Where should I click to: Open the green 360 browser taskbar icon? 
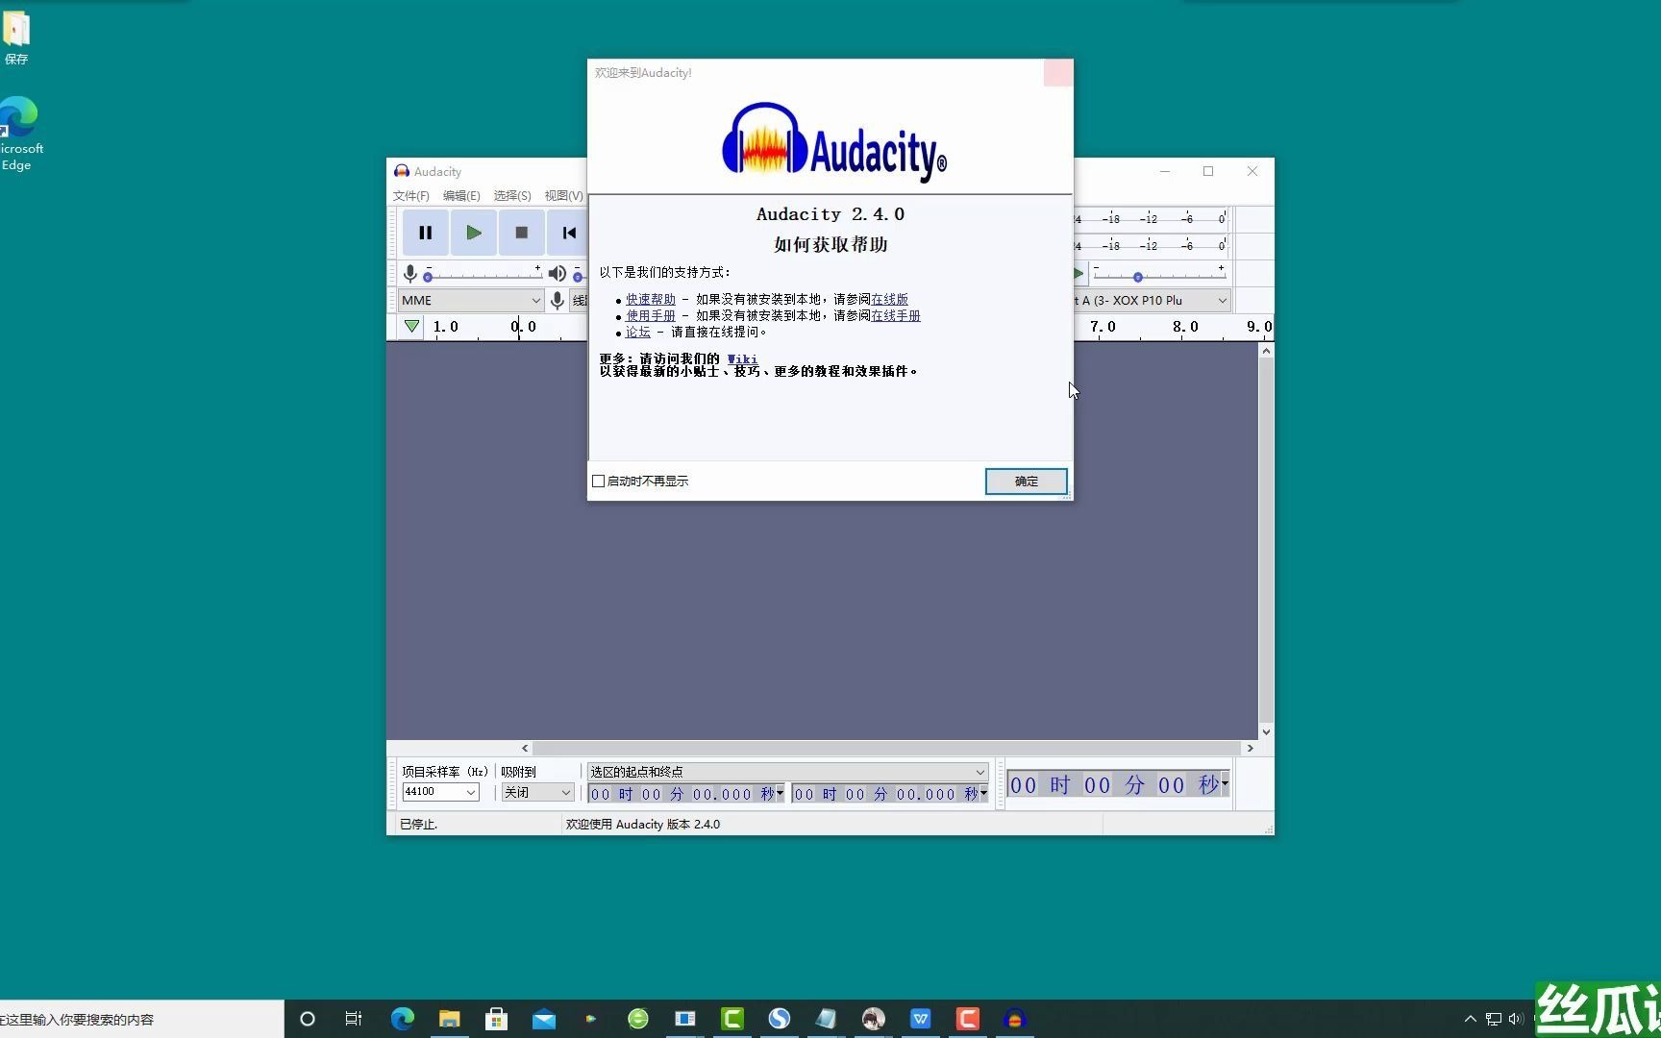(637, 1019)
